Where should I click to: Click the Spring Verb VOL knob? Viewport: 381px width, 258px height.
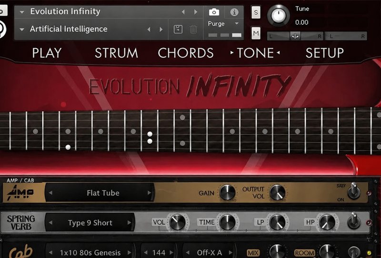[x=177, y=222]
